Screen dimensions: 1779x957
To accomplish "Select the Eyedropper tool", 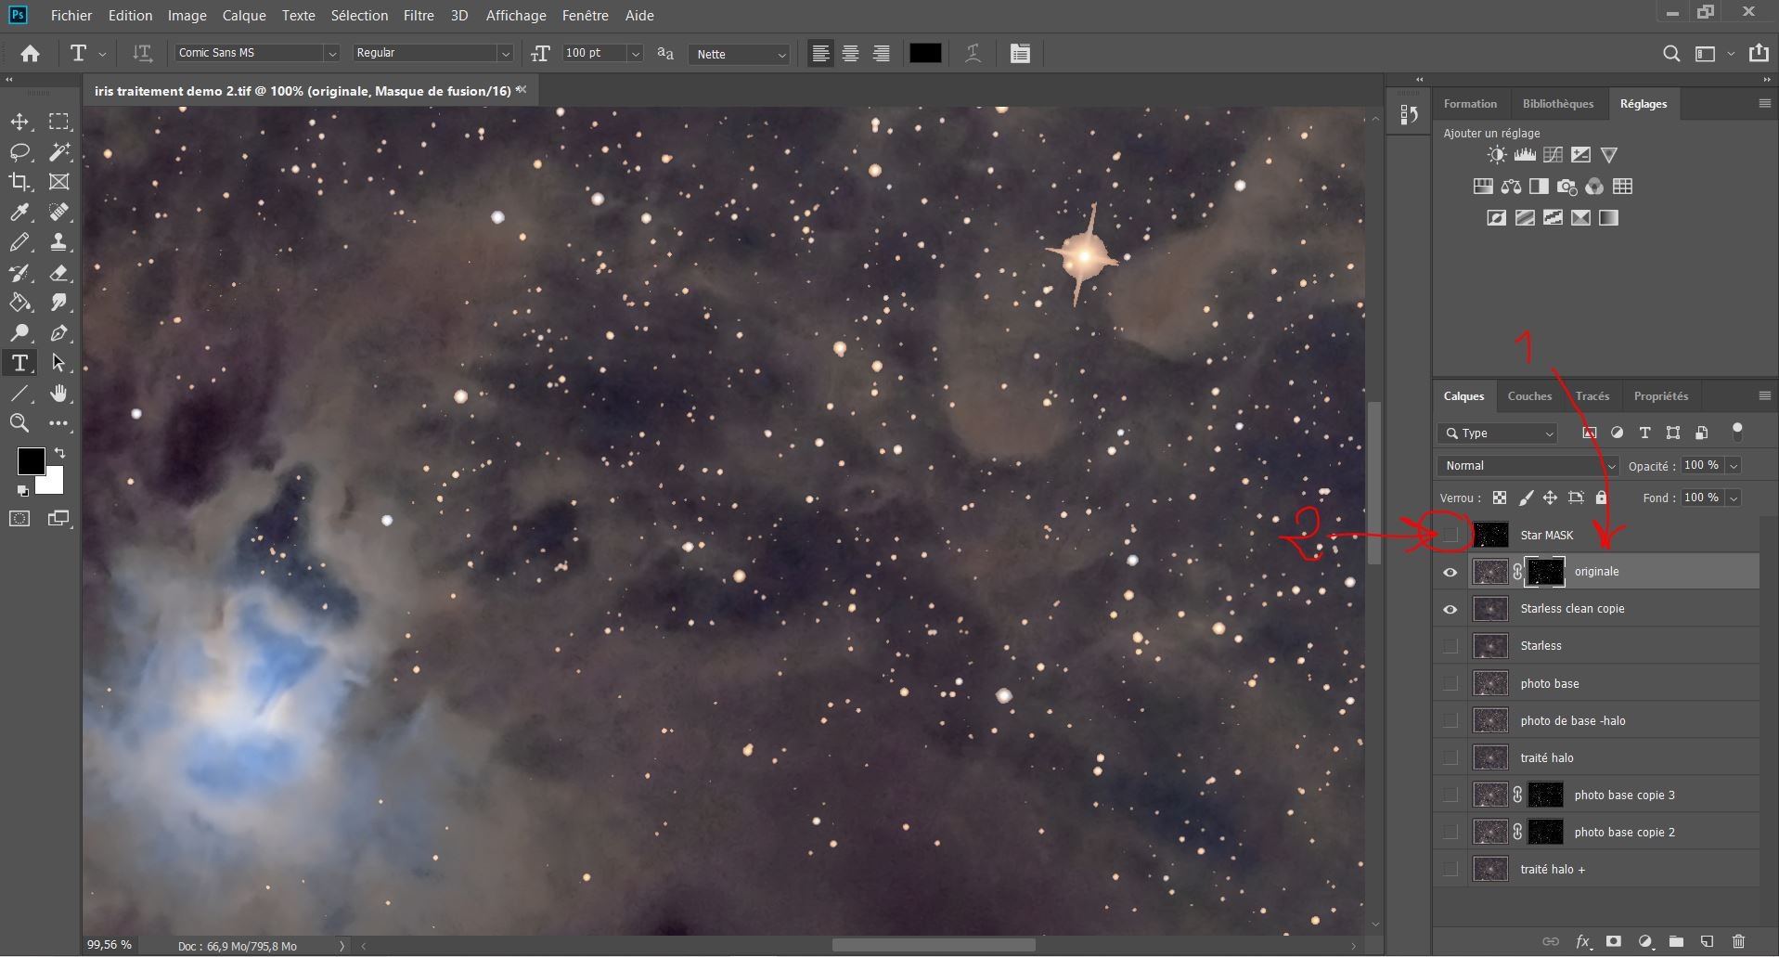I will pos(19,213).
